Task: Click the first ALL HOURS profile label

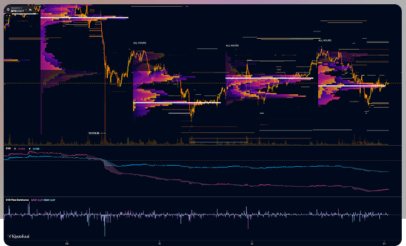Action: (140, 43)
